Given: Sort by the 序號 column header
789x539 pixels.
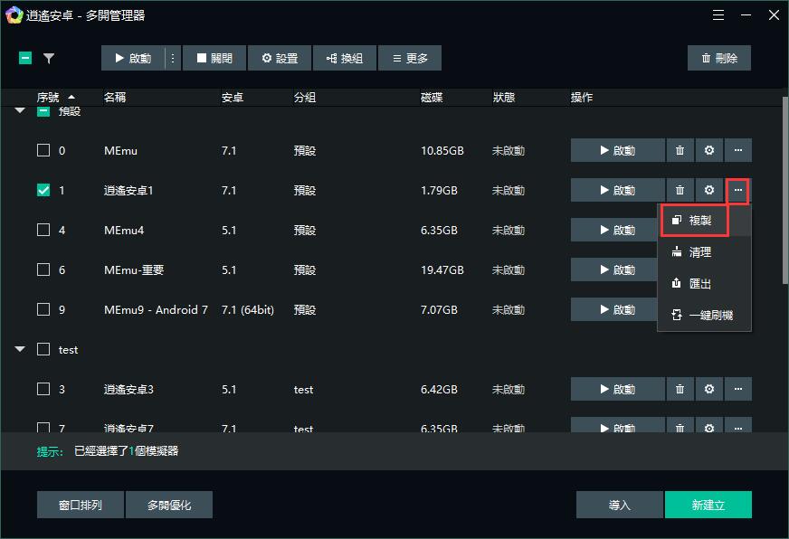Looking at the screenshot, I should 55,97.
